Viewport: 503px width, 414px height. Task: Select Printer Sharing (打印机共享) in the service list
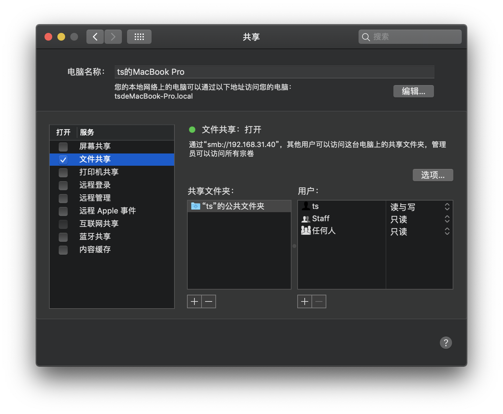click(99, 172)
